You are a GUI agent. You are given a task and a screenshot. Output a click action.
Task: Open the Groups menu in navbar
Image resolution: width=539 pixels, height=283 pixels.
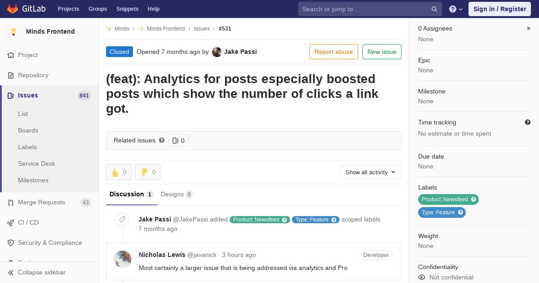click(x=97, y=9)
